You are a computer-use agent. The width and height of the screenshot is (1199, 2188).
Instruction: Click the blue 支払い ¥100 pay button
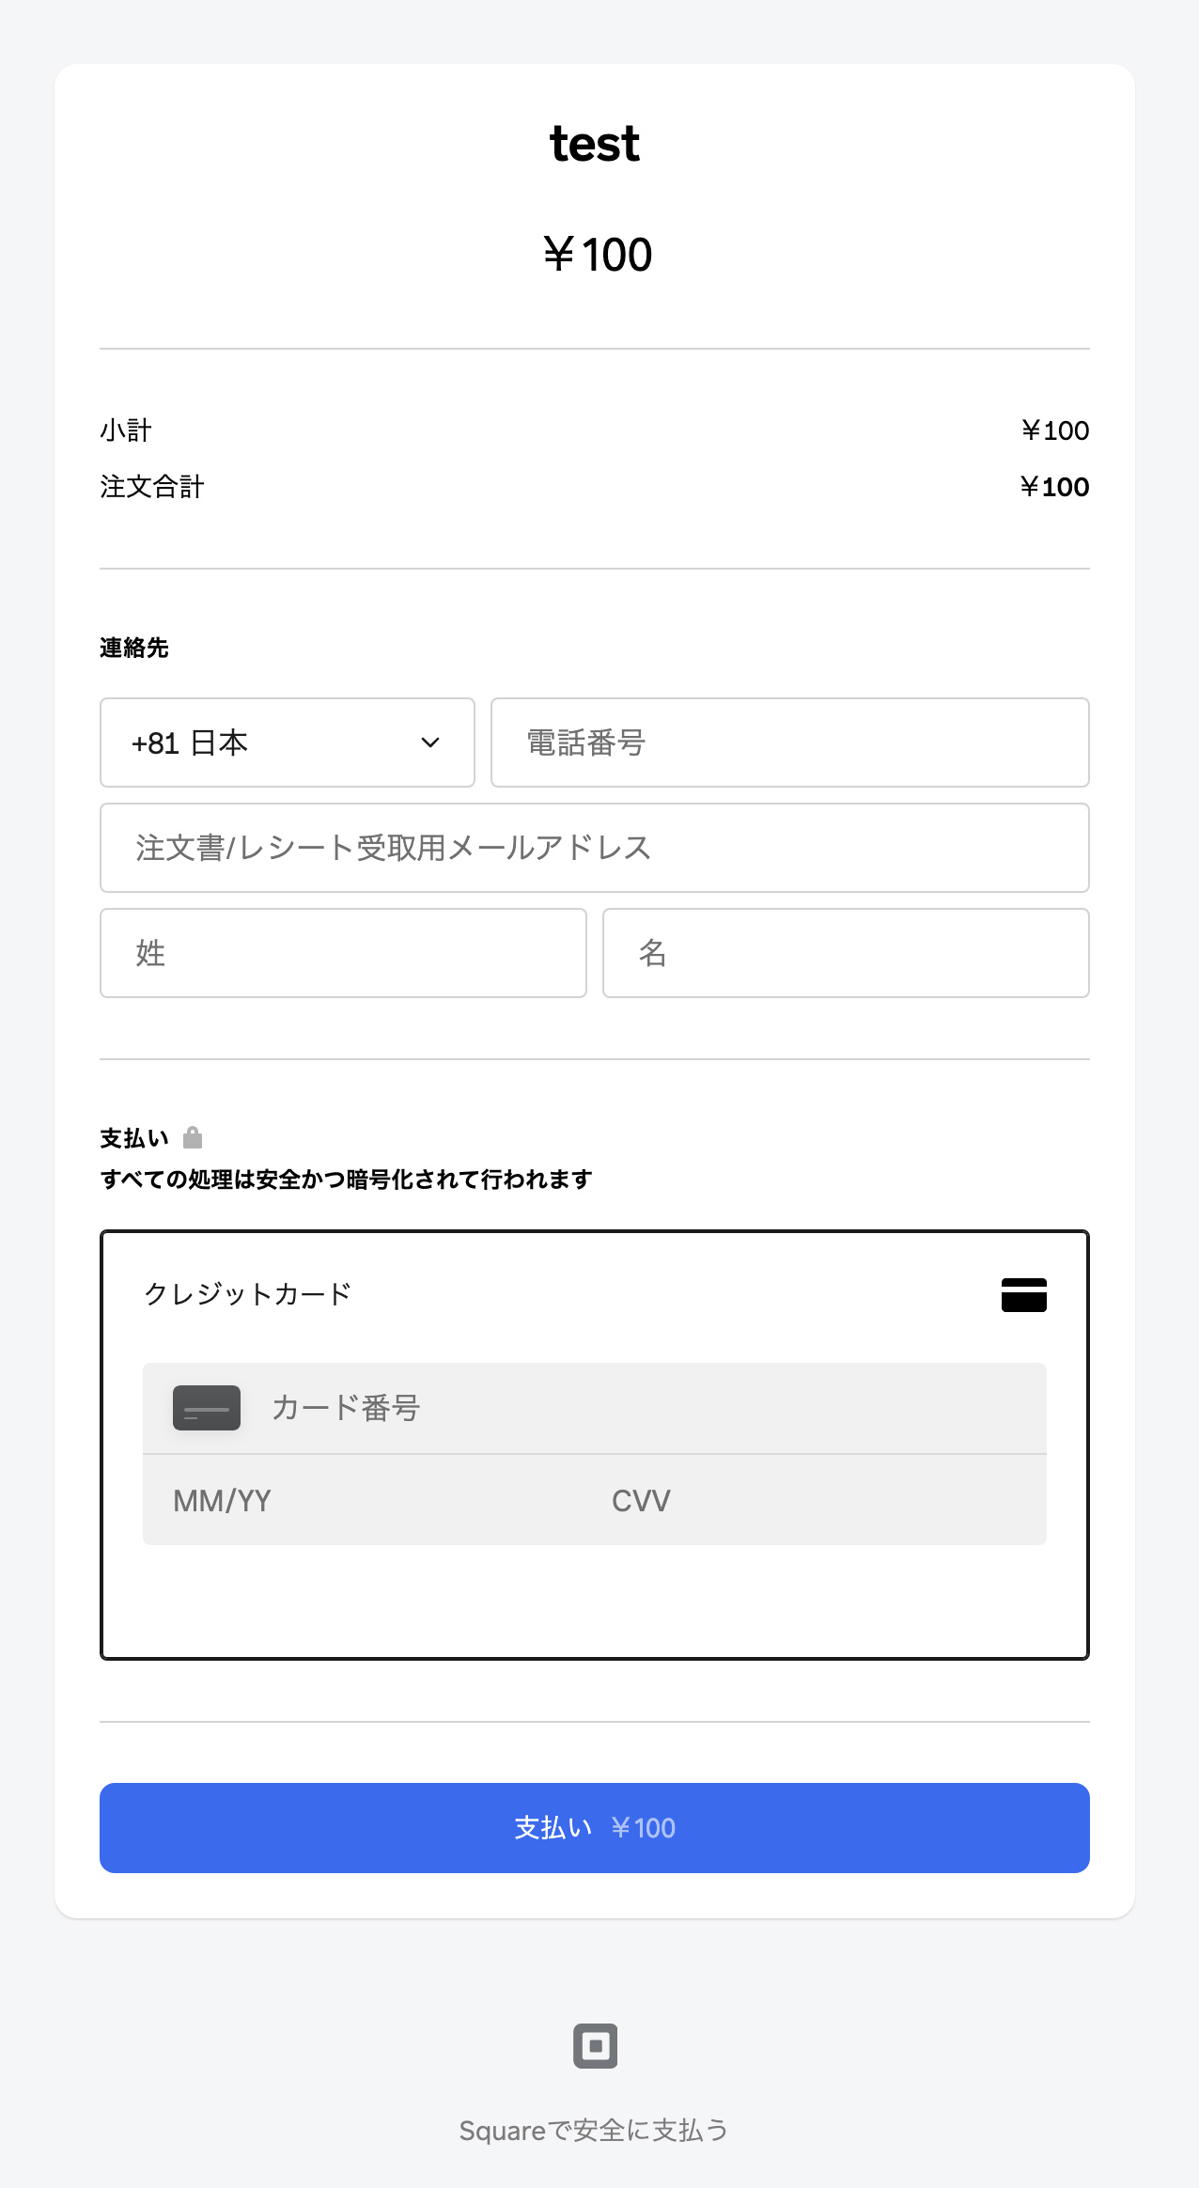[595, 1828]
